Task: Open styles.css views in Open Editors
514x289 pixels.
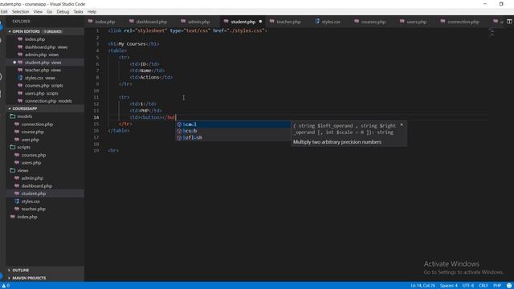Action: pos(39,78)
